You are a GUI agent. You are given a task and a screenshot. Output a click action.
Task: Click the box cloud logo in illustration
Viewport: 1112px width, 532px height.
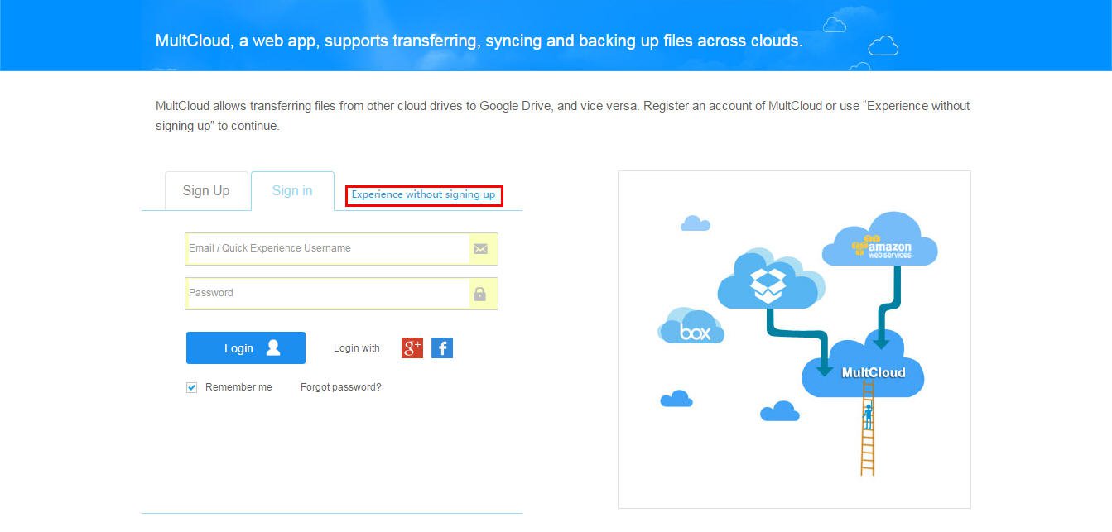(x=691, y=327)
